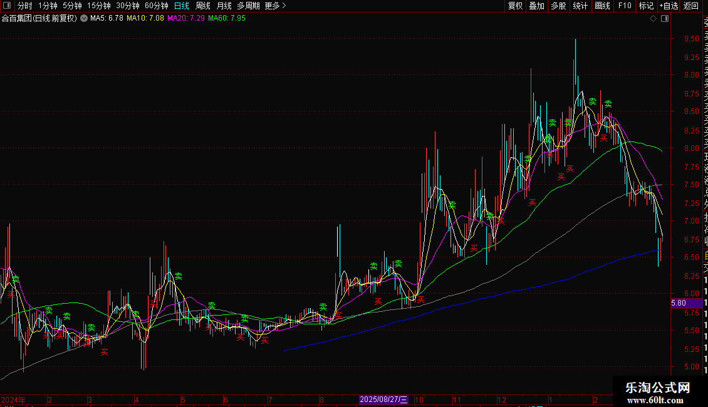The image size is (708, 407).
Task: Click the 2024年 label on time axis
Action: pos(13,399)
